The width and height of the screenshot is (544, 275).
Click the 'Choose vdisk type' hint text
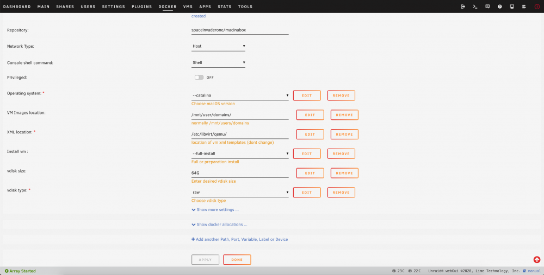tap(208, 201)
